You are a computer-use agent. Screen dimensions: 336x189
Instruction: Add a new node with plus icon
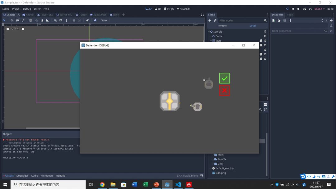[210, 21]
